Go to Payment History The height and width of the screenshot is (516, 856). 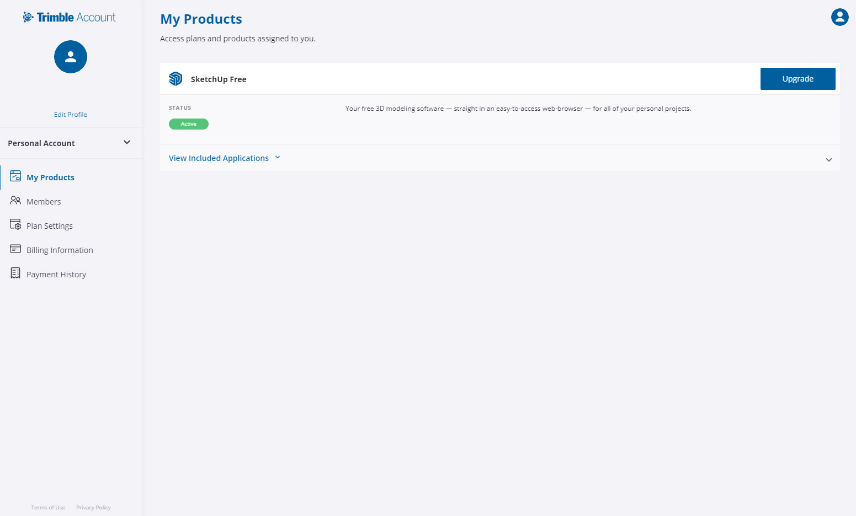point(56,275)
